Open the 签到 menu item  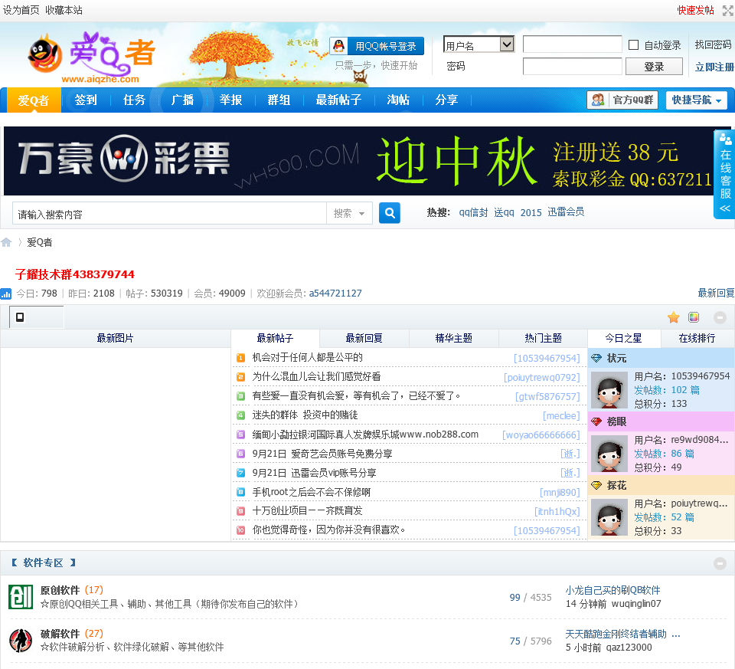pos(86,100)
